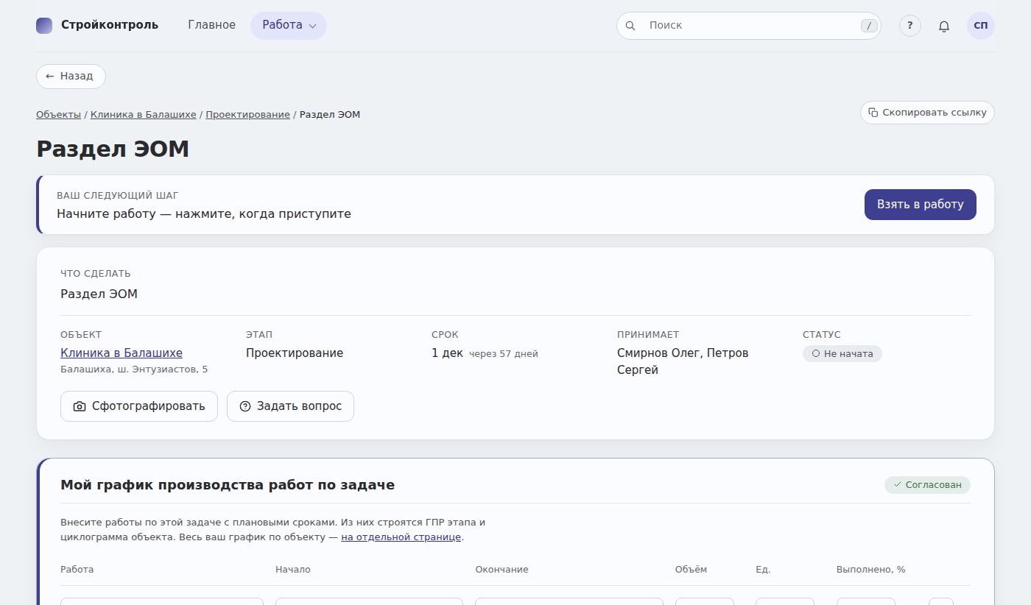
Task: Click the Назад back button
Action: (x=71, y=76)
